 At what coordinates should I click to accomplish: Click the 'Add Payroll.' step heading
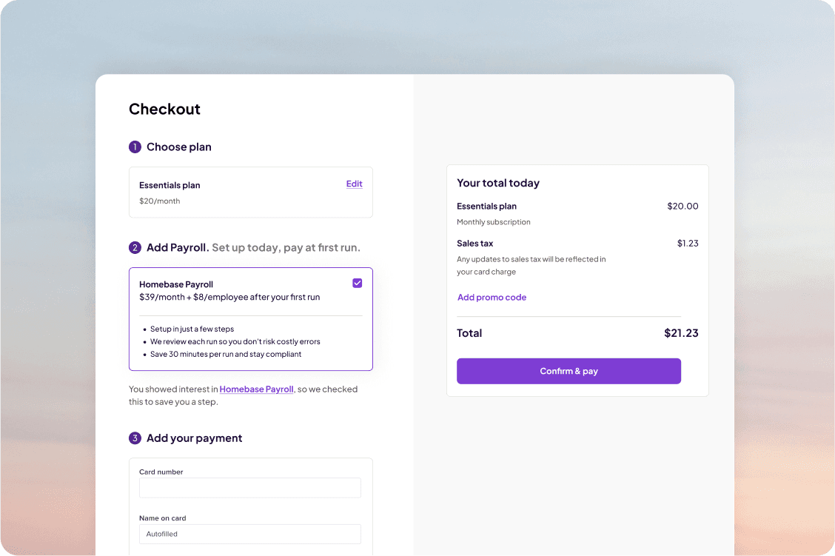click(178, 247)
